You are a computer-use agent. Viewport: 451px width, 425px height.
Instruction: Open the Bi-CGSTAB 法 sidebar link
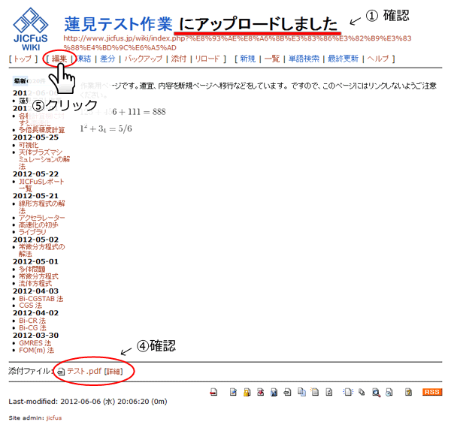(41, 299)
